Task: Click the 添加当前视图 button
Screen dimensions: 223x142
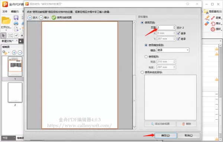Action: tap(160, 124)
